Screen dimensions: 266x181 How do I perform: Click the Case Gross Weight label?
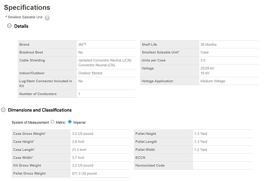click(29, 133)
